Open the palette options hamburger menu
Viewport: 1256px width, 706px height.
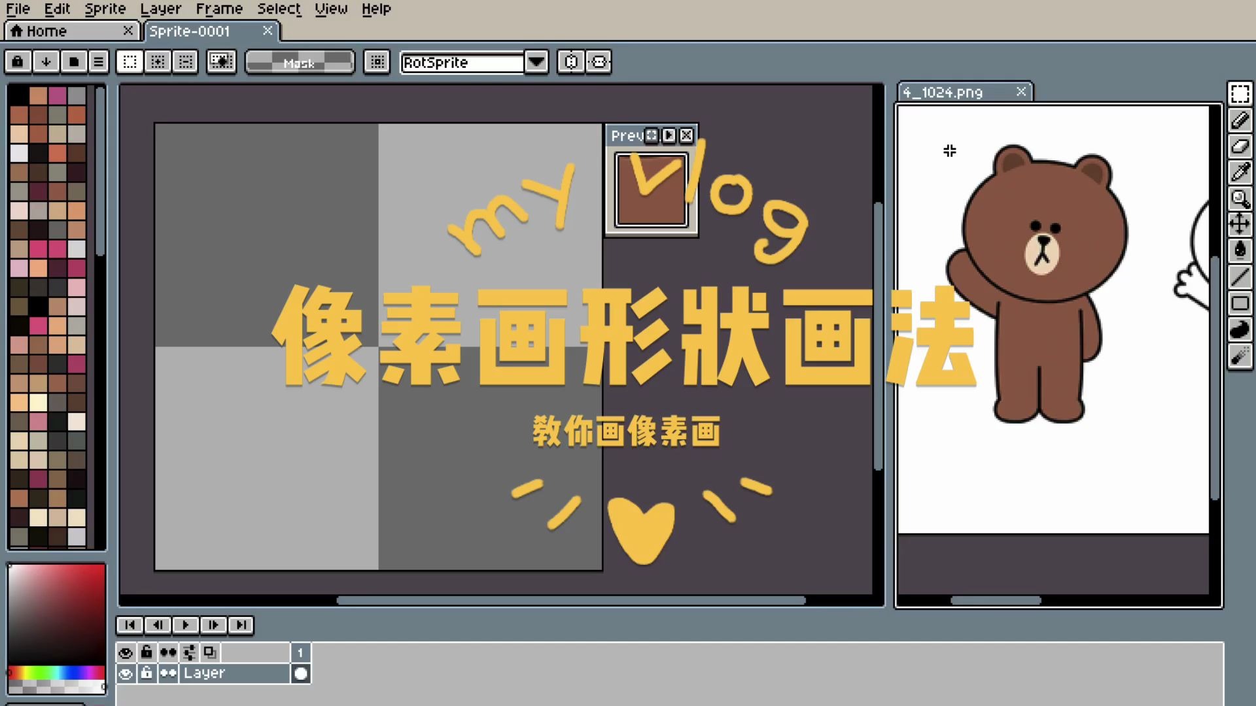pos(99,62)
